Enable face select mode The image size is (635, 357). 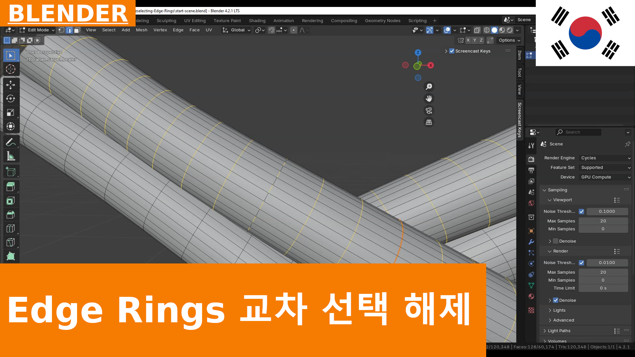pyautogui.click(x=77, y=30)
